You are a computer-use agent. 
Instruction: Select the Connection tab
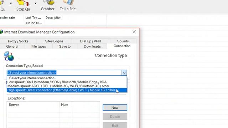click(122, 46)
